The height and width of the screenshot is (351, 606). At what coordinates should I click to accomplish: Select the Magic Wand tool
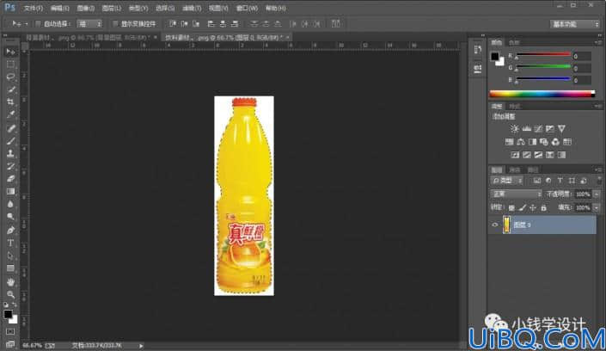[10, 89]
